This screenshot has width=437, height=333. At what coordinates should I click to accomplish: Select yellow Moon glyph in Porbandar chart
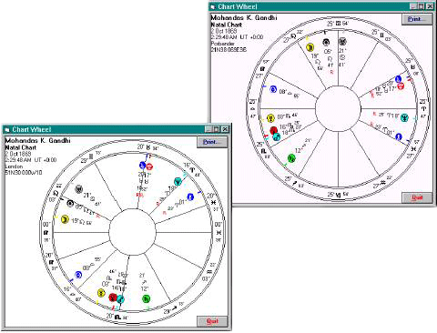[x=310, y=47]
